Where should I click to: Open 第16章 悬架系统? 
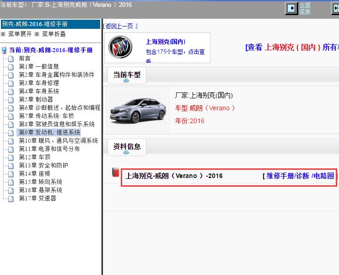tap(40, 190)
